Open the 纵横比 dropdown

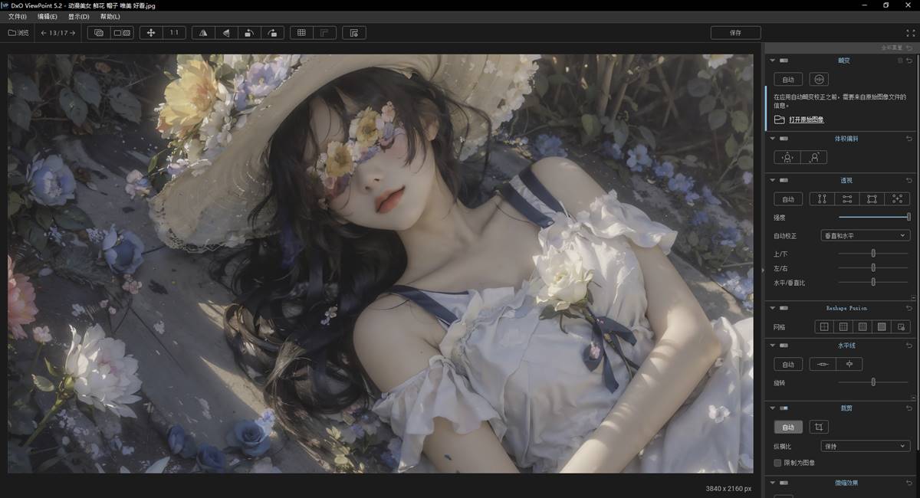point(865,446)
